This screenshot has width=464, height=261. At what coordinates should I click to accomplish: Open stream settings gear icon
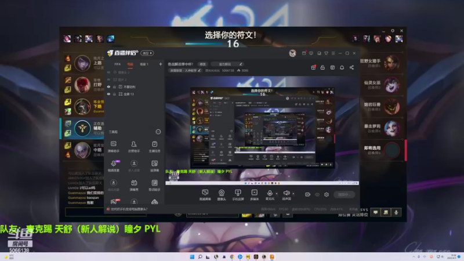(327, 194)
